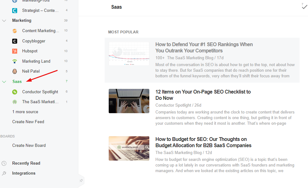Toggle the sidebar pin icon
The image size is (308, 188).
[x=81, y=181]
